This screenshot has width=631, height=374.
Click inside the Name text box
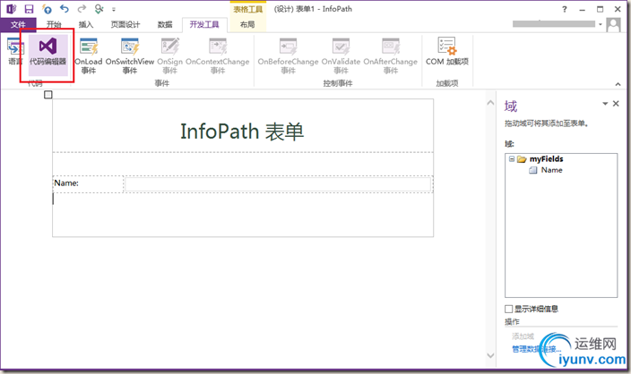coord(278,184)
